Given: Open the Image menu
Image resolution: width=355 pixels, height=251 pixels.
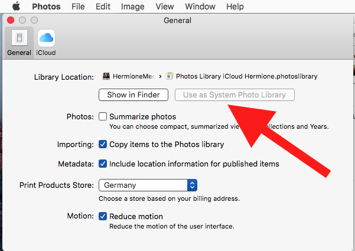Looking at the screenshot, I should [x=132, y=6].
